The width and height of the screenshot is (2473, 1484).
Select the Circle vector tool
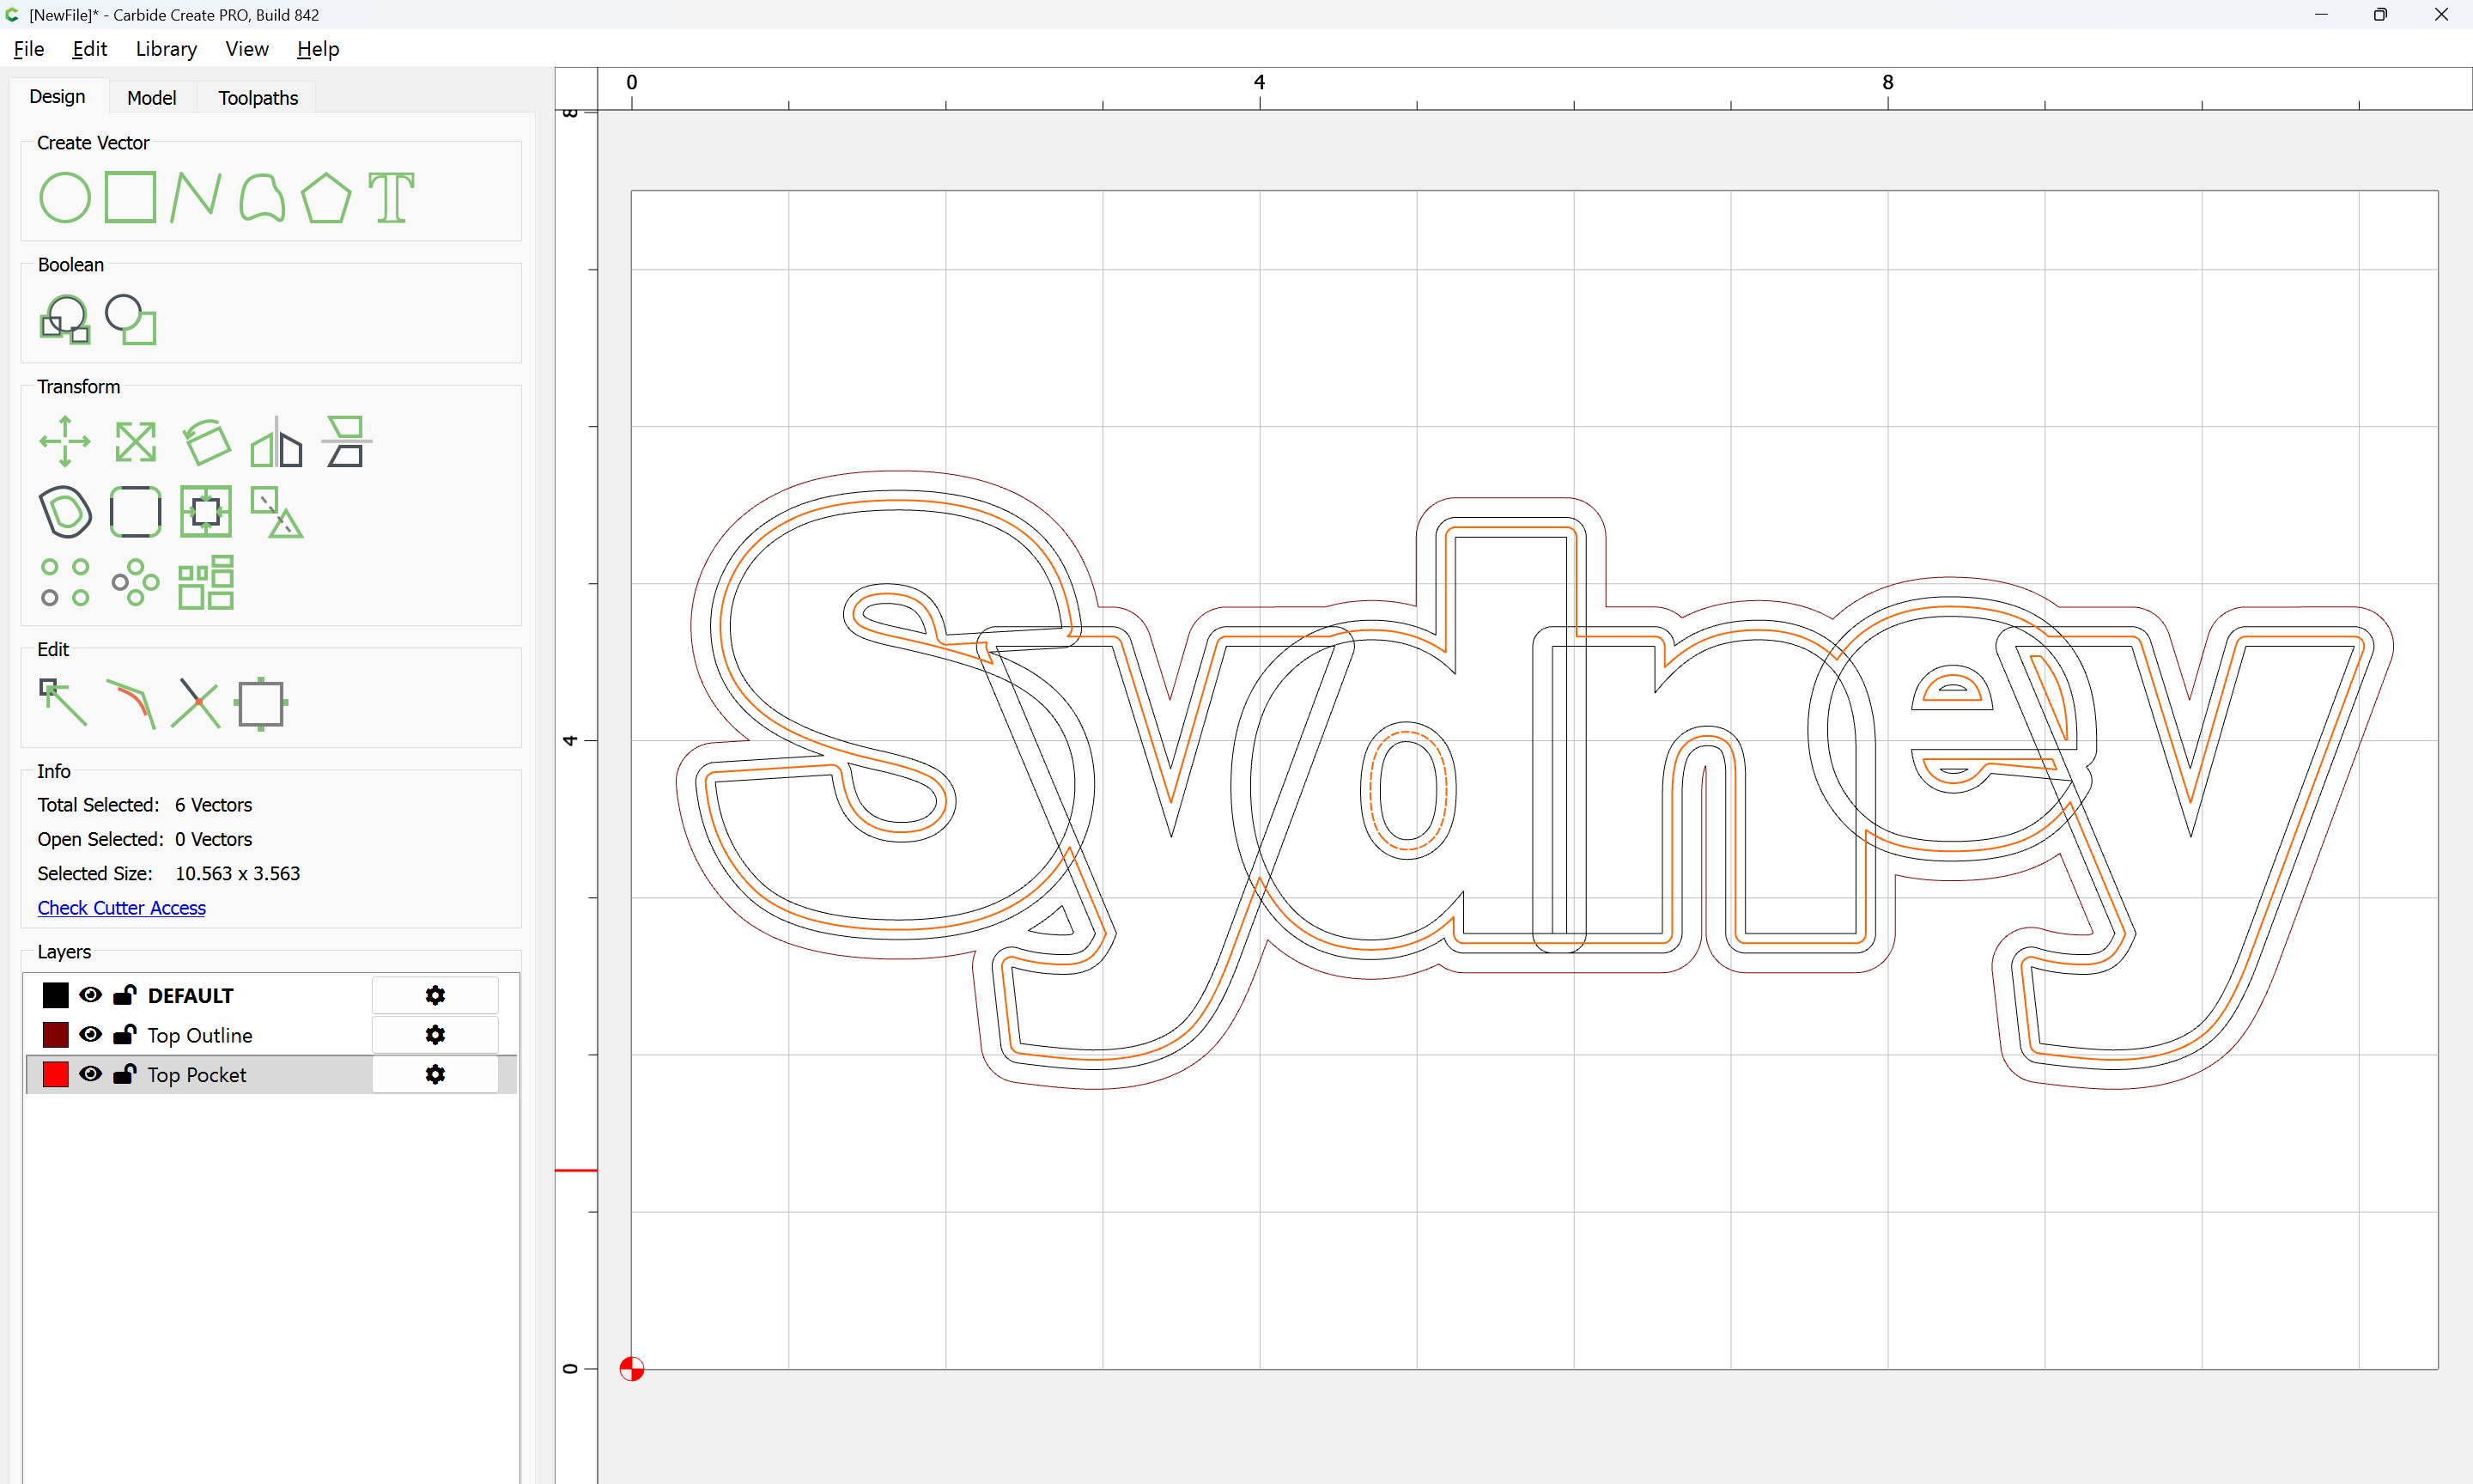[65, 197]
